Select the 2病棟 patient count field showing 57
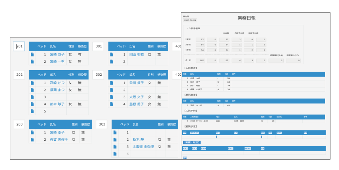The height and width of the screenshot is (170, 339). 201,40
